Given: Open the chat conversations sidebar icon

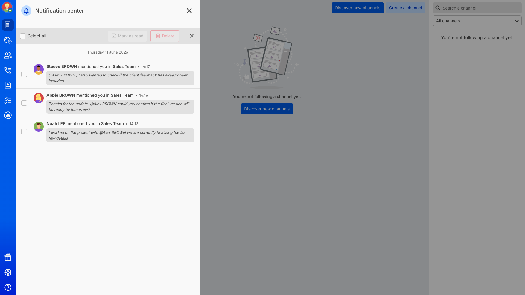Looking at the screenshot, I should (8, 40).
